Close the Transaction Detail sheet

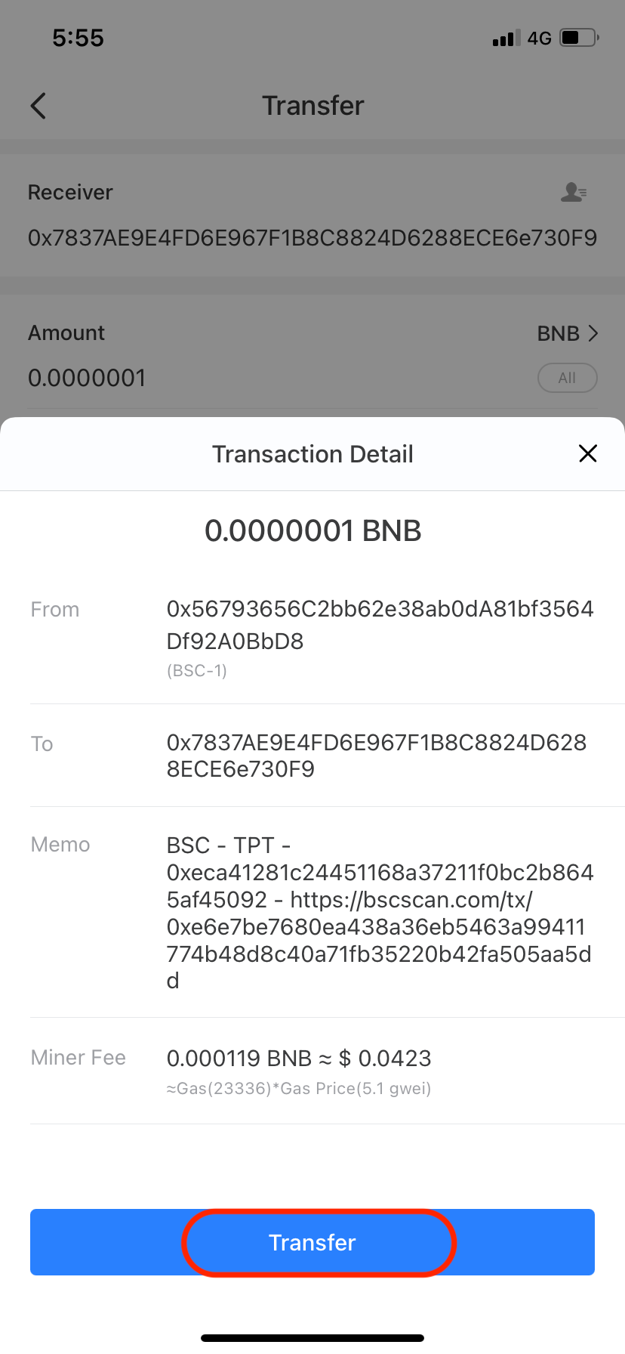click(x=587, y=453)
